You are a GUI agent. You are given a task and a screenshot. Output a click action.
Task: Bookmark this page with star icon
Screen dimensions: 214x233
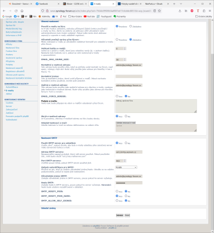[x=159, y=11]
